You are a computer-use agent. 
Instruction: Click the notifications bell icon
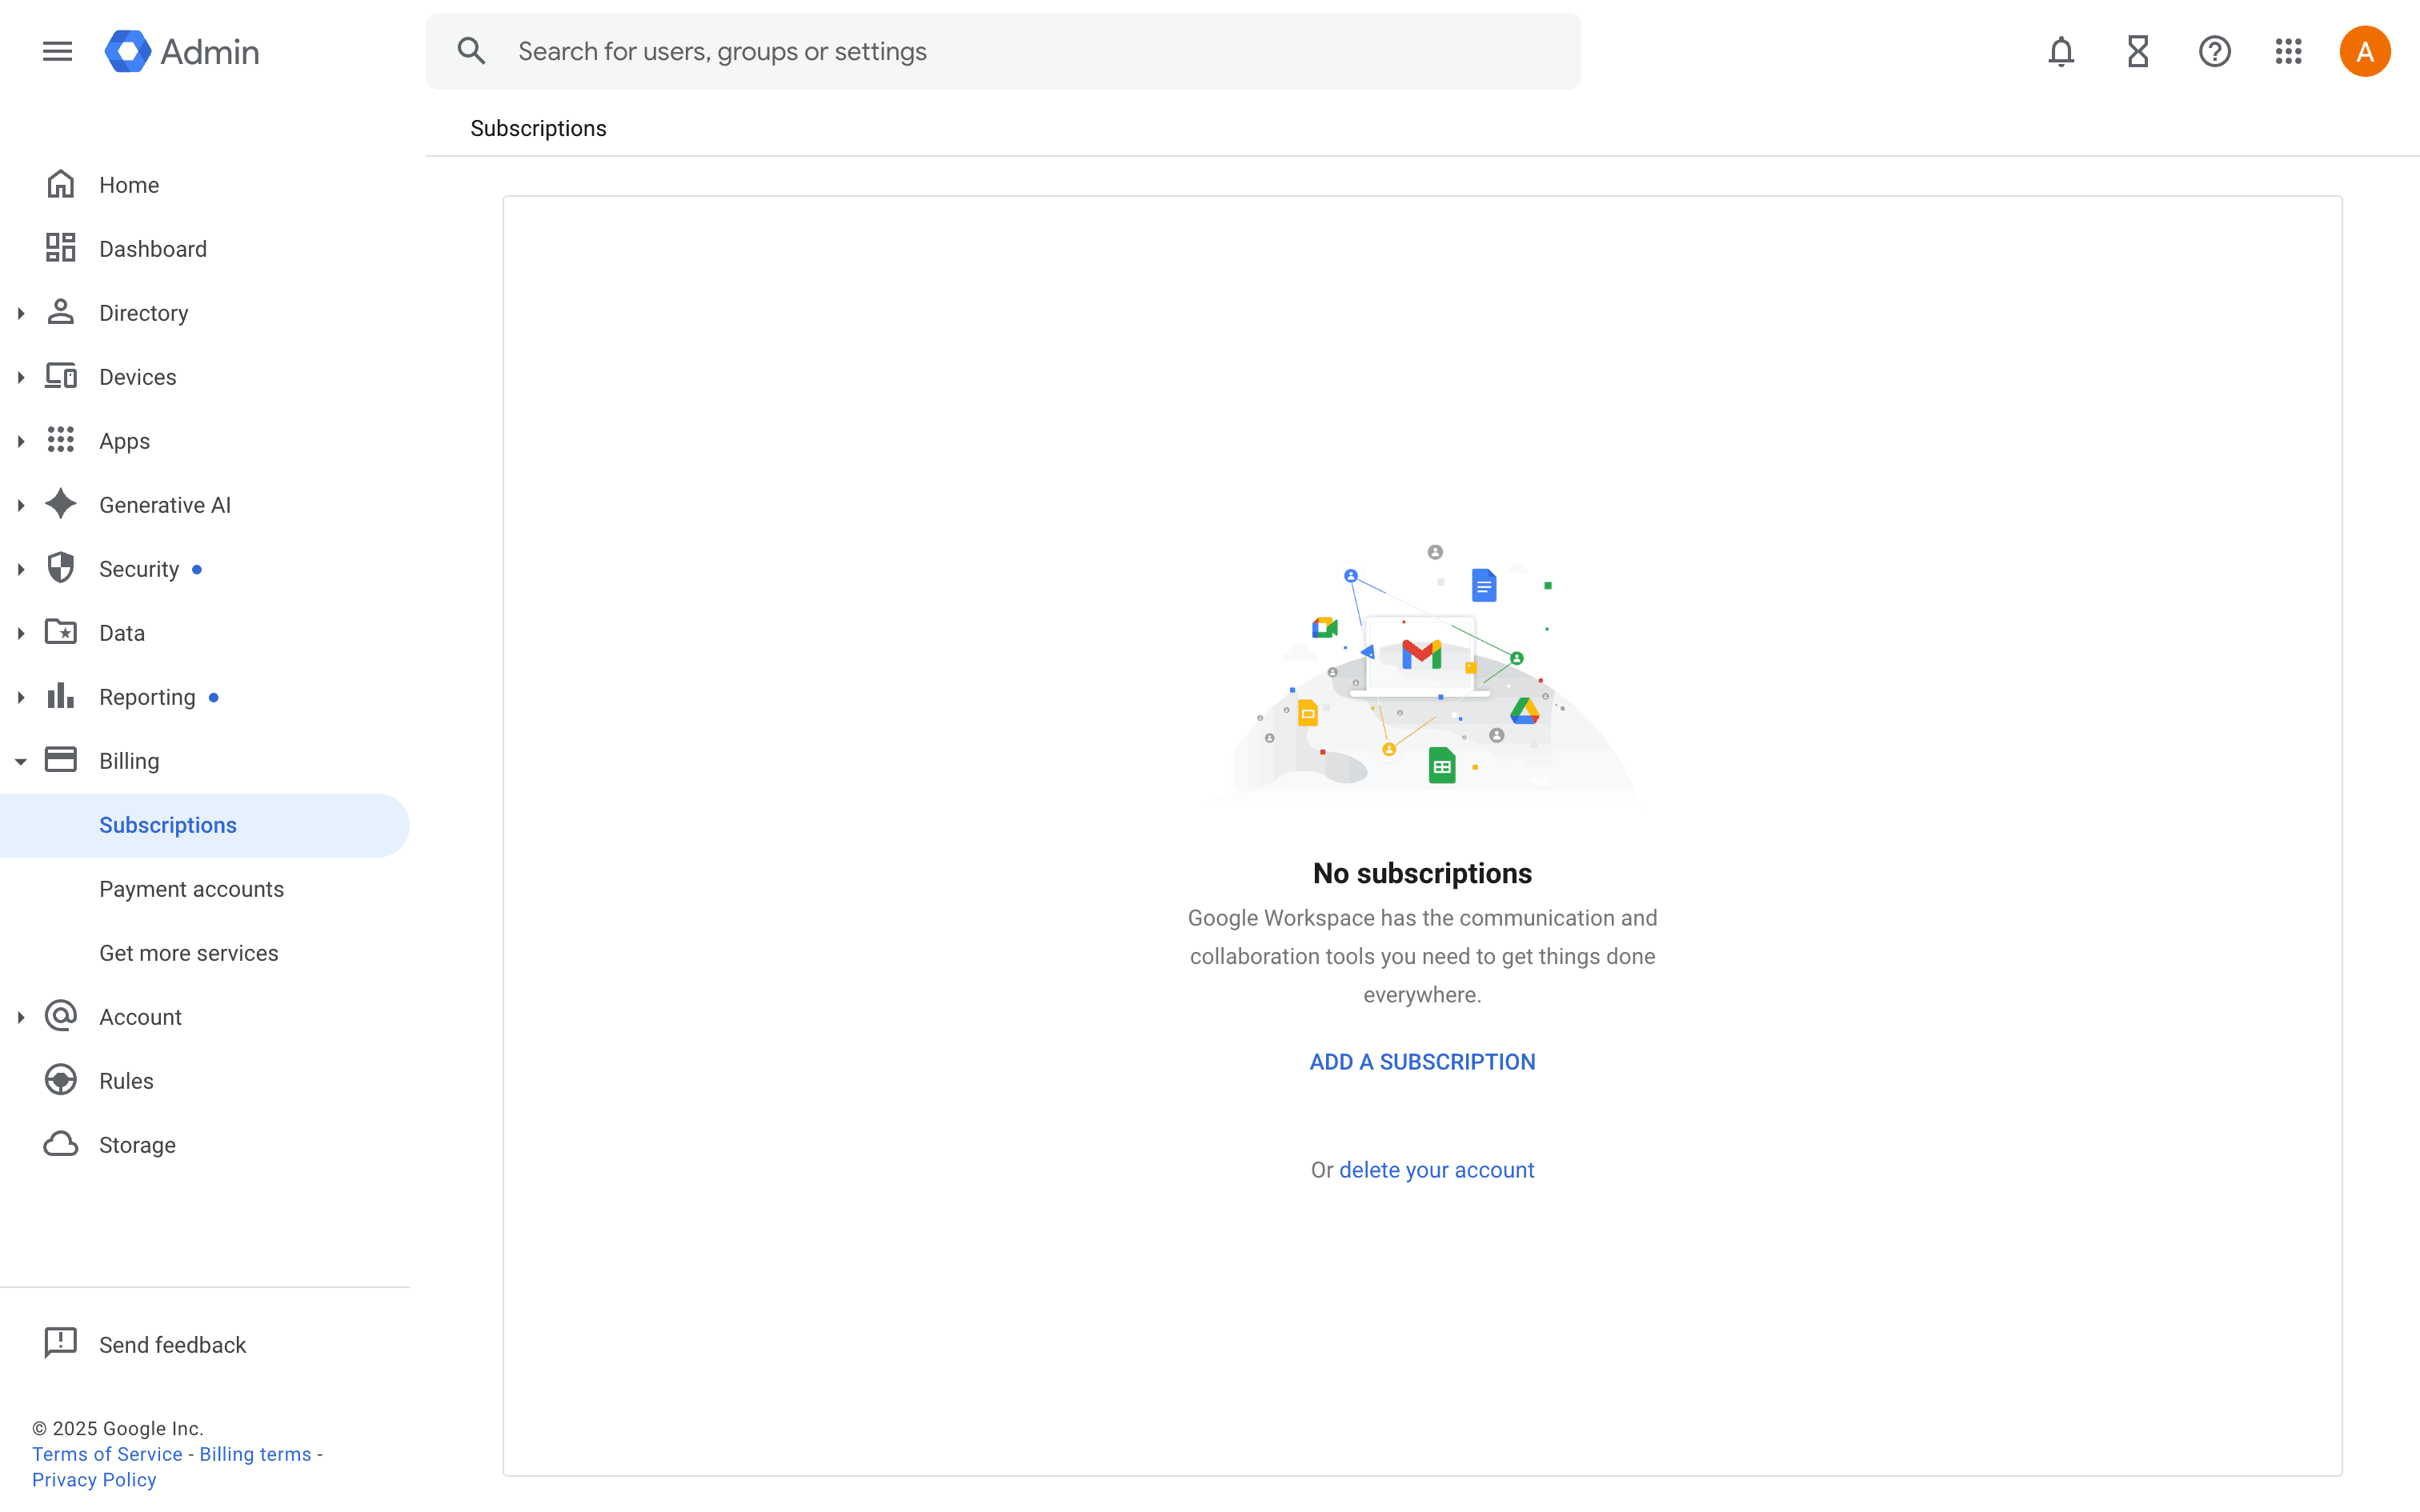coord(2061,51)
